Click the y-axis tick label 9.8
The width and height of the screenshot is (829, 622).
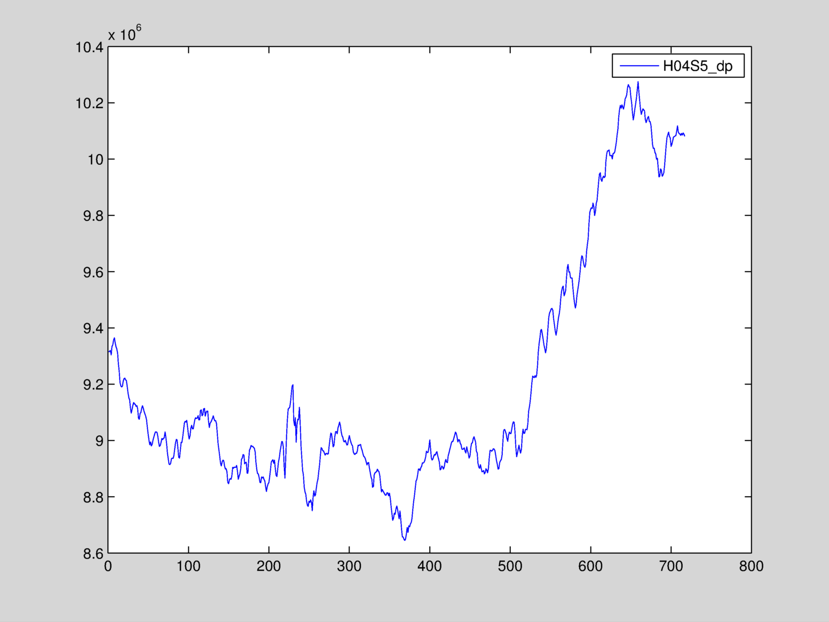pyautogui.click(x=93, y=216)
